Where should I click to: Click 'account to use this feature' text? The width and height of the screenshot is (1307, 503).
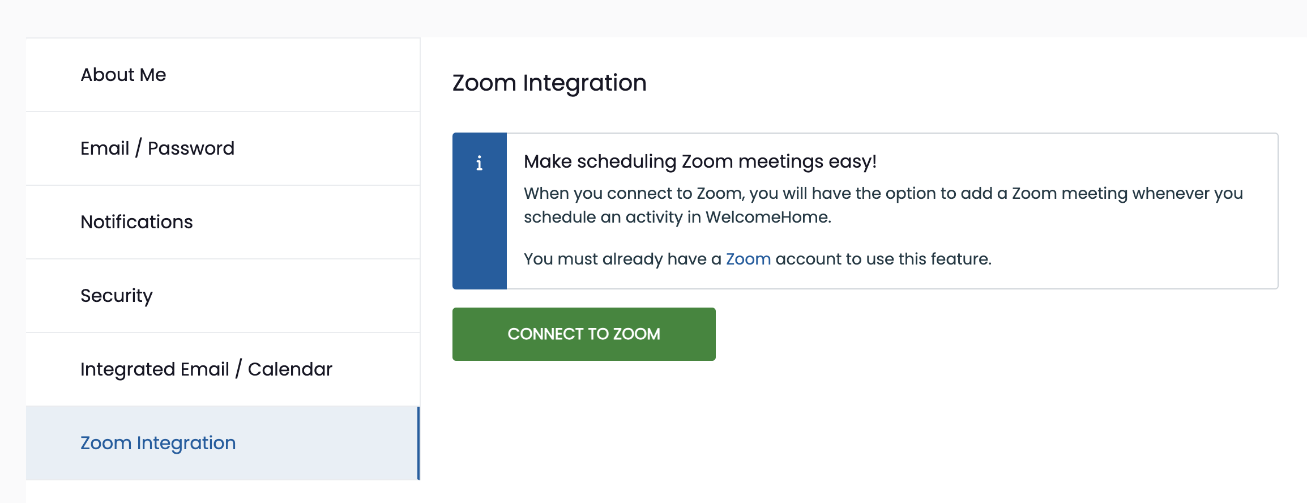click(881, 259)
